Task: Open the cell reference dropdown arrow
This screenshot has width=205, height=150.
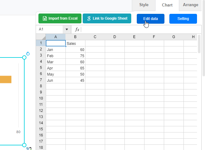Action: pyautogui.click(x=67, y=30)
